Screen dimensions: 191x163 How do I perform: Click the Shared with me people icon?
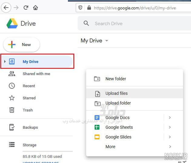(x=12, y=74)
